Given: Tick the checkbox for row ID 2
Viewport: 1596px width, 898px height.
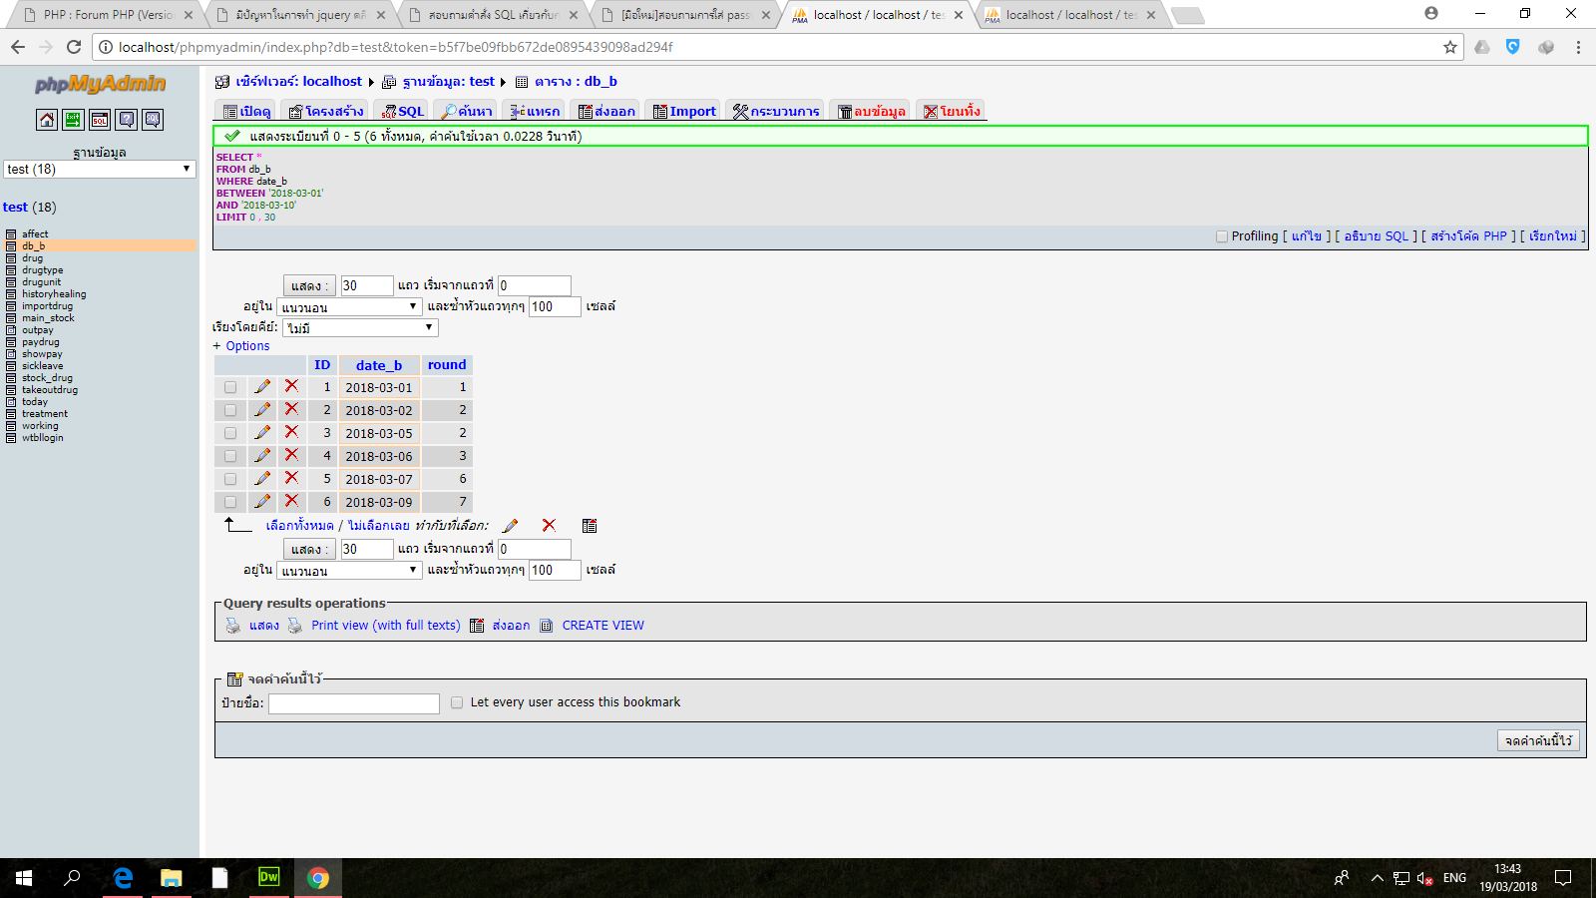Looking at the screenshot, I should pos(230,410).
